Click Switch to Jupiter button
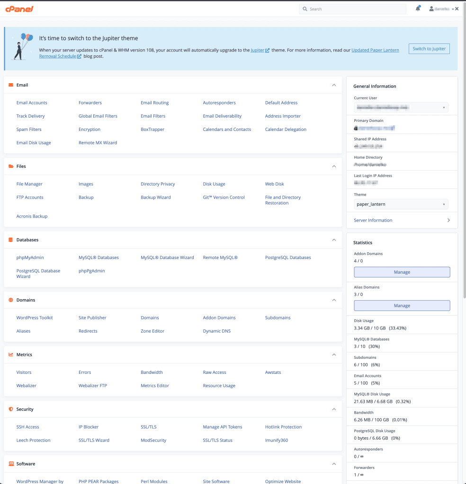The width and height of the screenshot is (466, 484). click(x=429, y=49)
